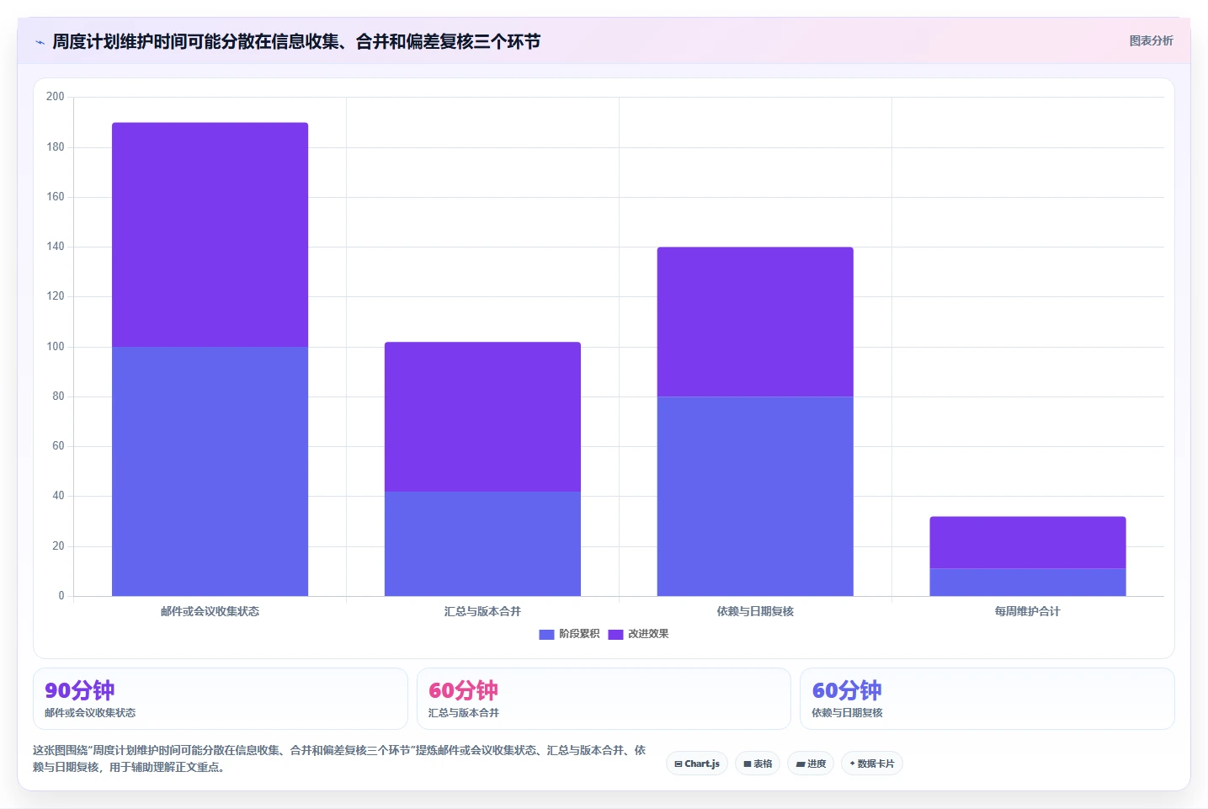Click the x-axis label 汇总与版本合并
The image size is (1208, 809).
pos(482,611)
